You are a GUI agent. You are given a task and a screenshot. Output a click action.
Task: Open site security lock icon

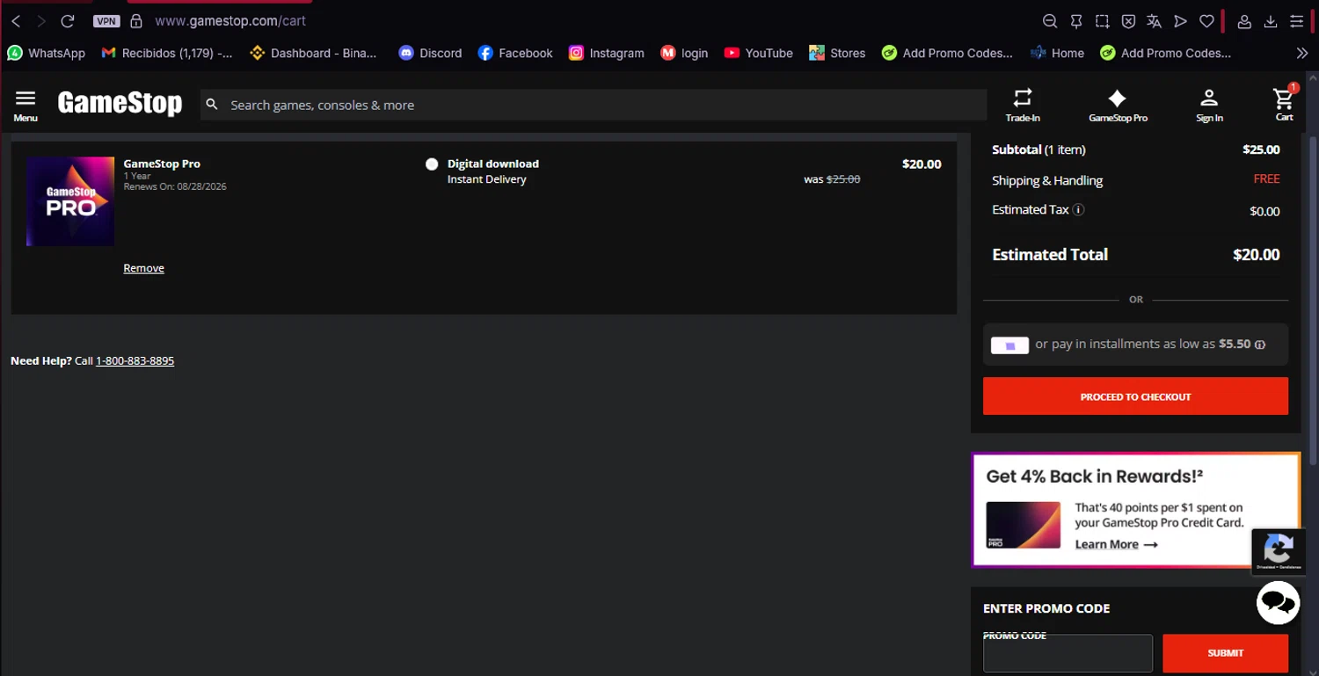click(135, 21)
